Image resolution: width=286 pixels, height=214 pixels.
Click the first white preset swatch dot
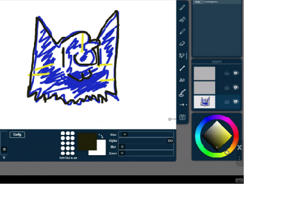(63, 133)
